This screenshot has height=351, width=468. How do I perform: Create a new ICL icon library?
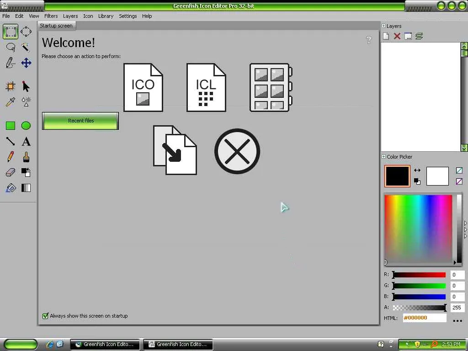point(206,87)
